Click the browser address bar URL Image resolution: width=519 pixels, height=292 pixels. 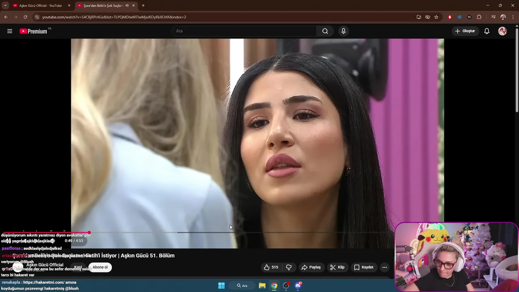pyautogui.click(x=114, y=17)
